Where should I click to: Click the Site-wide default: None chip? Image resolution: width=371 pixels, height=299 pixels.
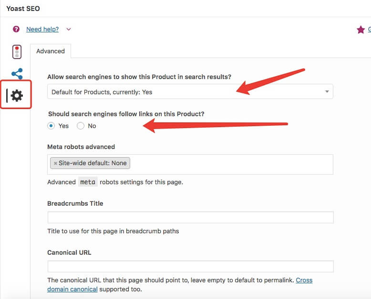click(x=90, y=163)
